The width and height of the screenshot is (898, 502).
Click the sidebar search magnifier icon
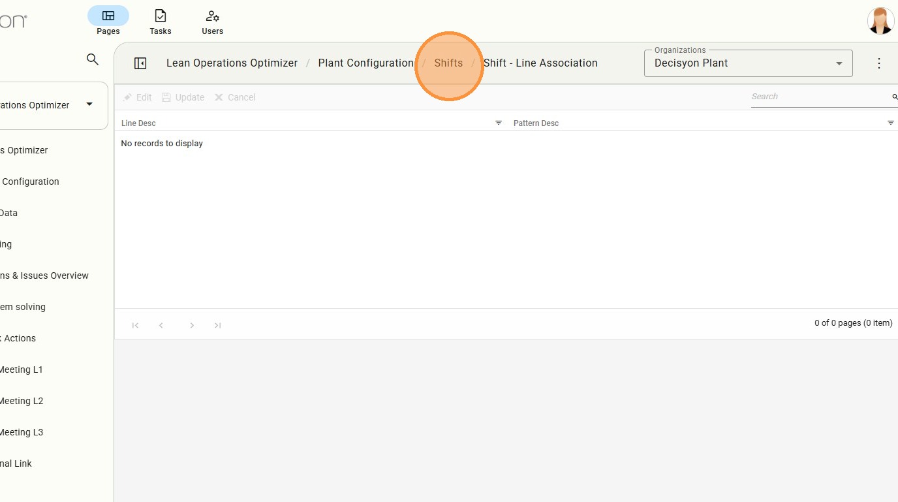[x=93, y=59]
